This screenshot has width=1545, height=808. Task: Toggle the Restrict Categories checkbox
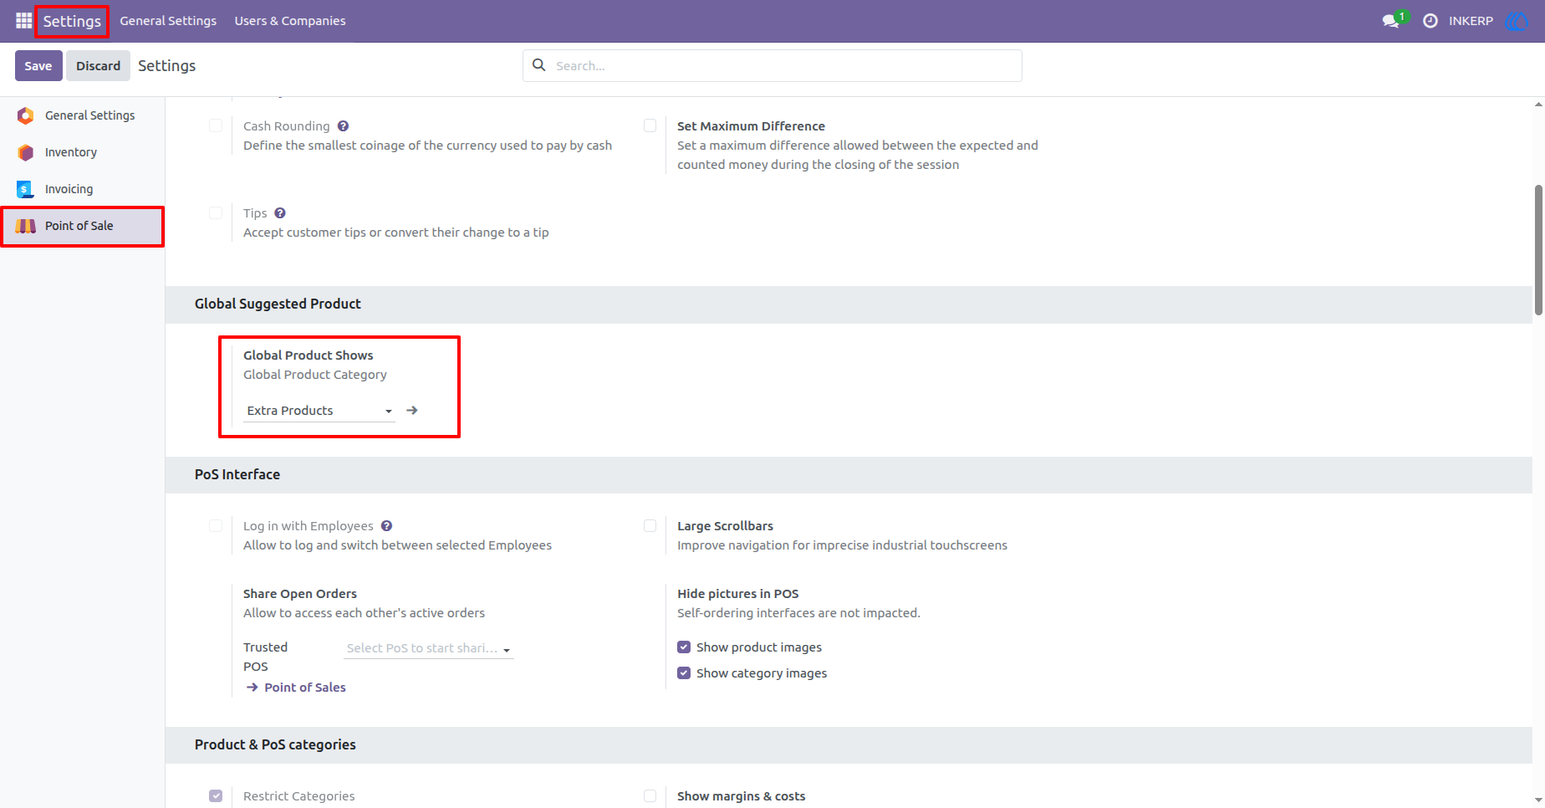pos(216,795)
